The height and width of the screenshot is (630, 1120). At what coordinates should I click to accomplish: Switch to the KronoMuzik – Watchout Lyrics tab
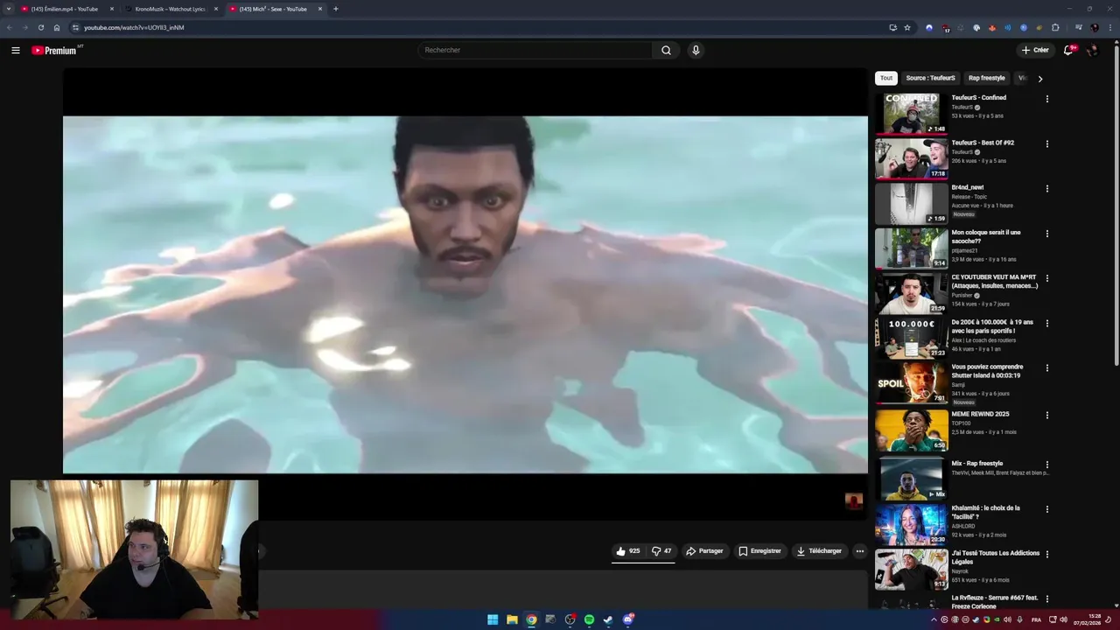tap(171, 9)
